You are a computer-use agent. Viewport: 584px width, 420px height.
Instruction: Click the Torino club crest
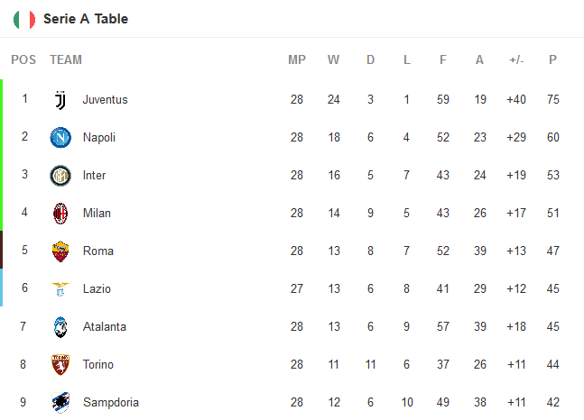point(60,364)
